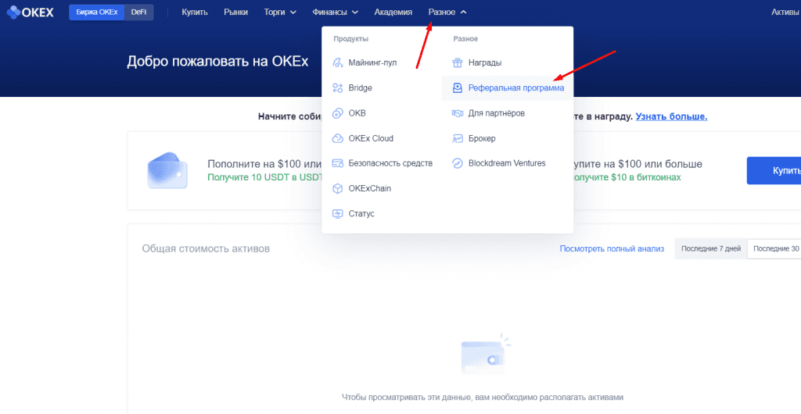Screen dimensions: 801x414
Task: Click the monitor icon next to Статус
Action: [x=338, y=213]
